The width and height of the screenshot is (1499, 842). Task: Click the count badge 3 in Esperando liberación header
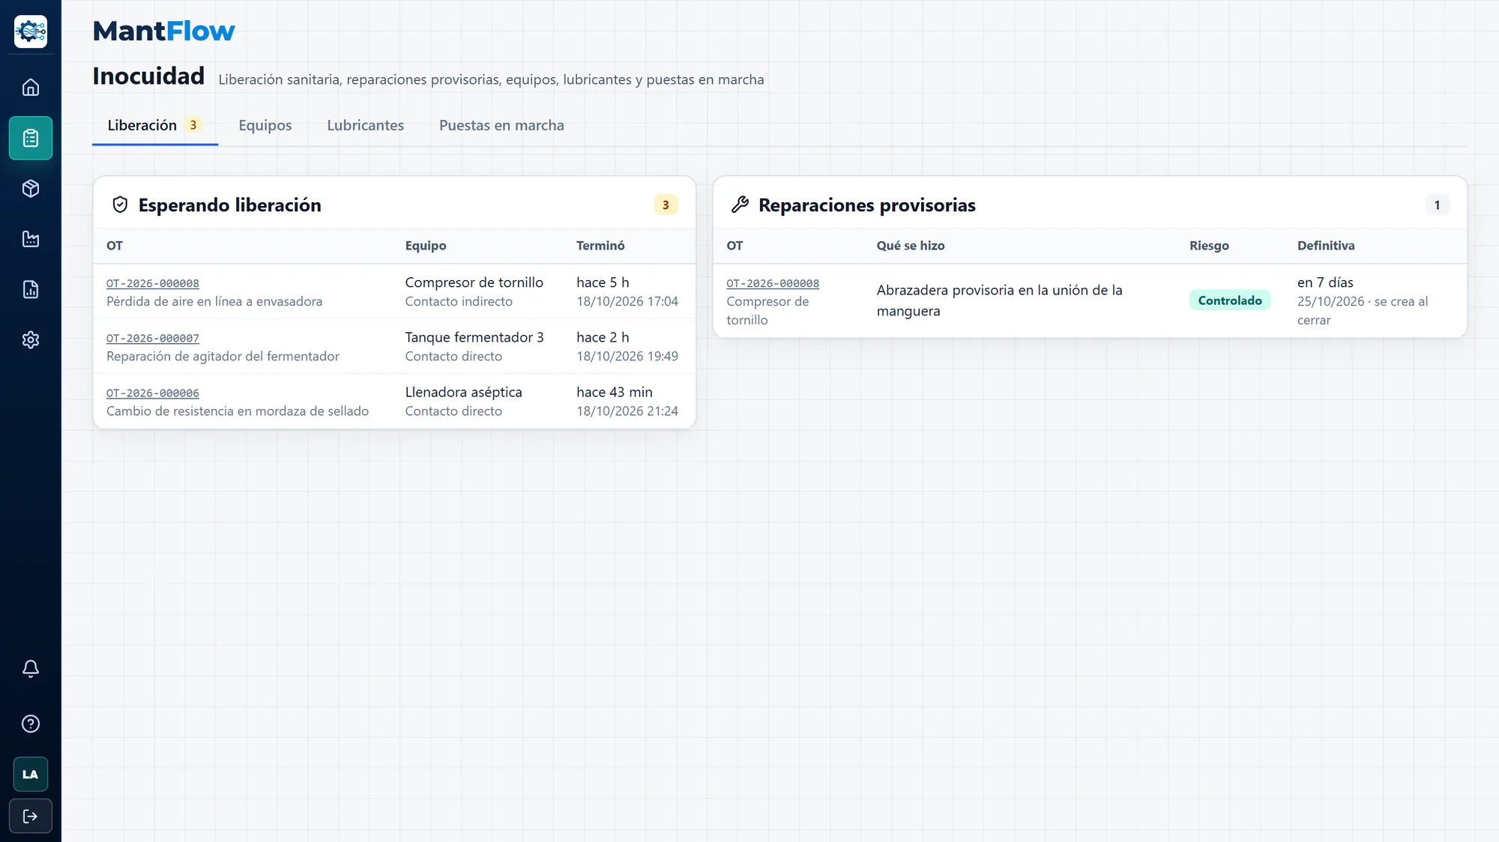pos(666,205)
